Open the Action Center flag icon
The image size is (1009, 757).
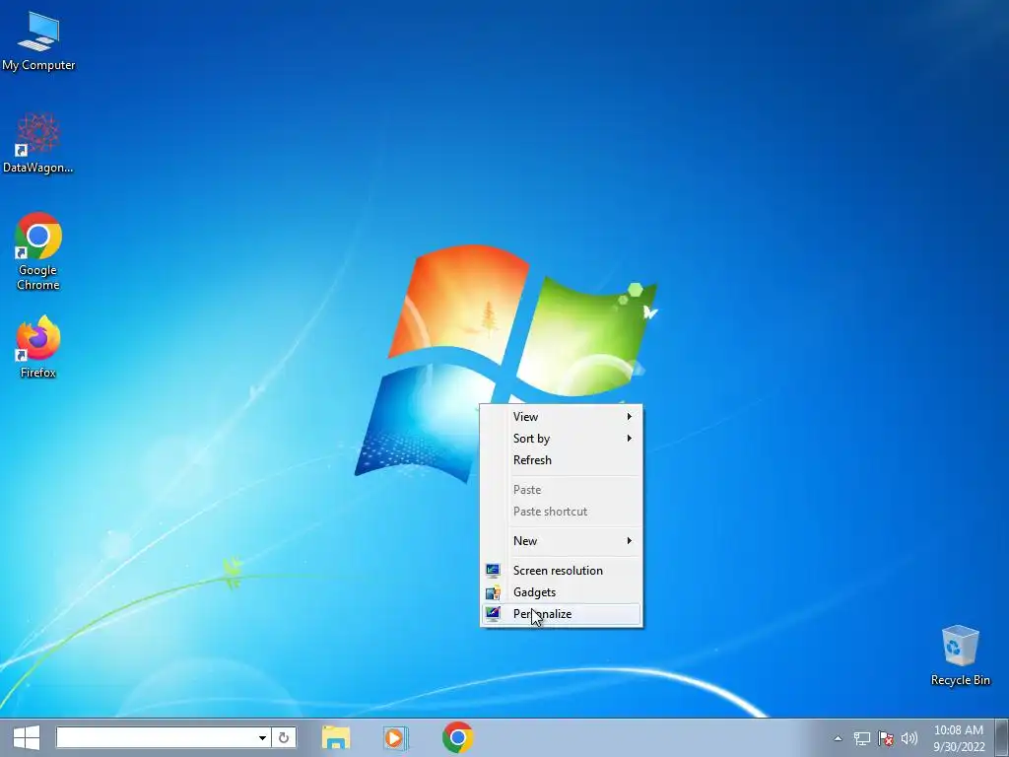click(886, 738)
